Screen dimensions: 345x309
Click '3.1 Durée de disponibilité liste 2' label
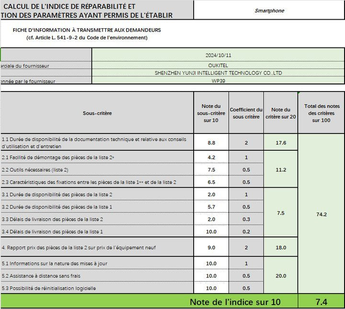pos(97,194)
